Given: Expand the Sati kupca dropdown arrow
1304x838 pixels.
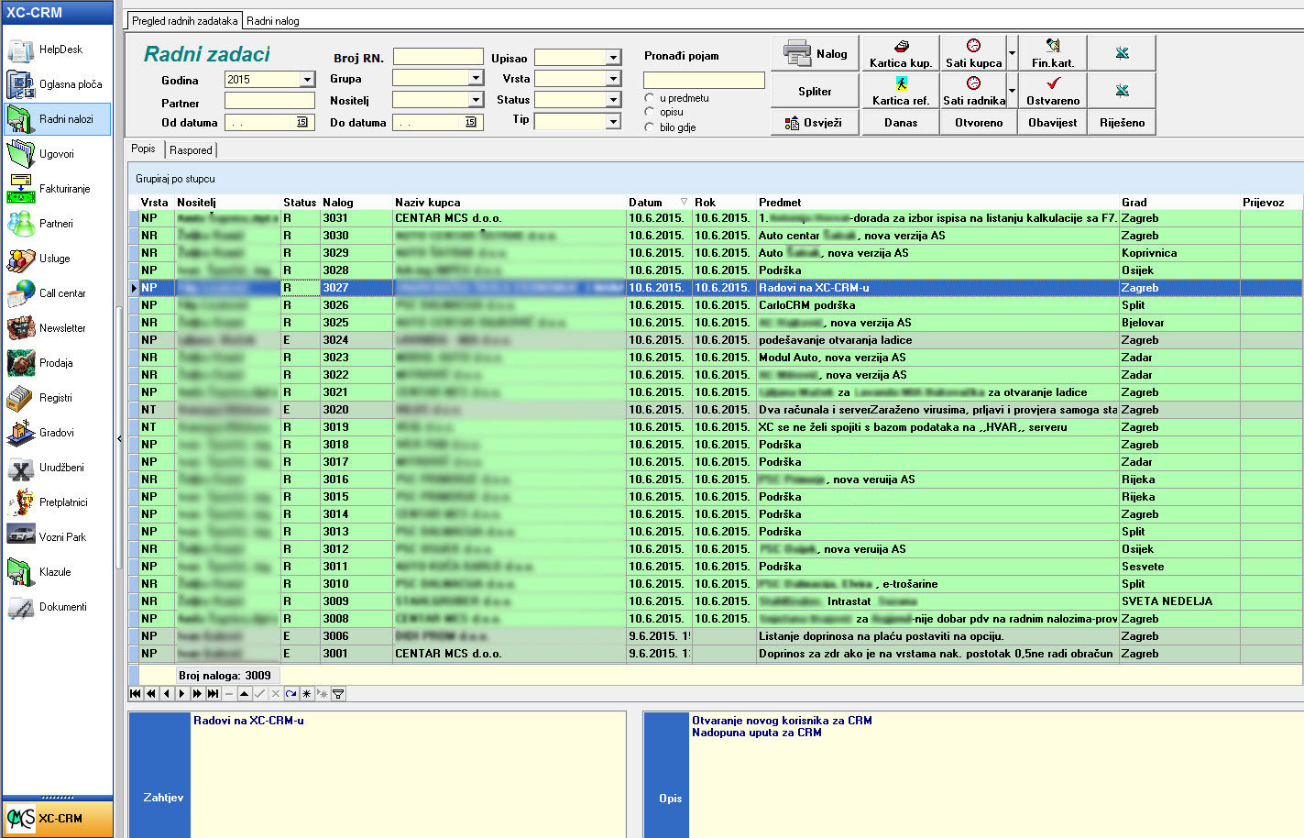Looking at the screenshot, I should pos(1012,53).
